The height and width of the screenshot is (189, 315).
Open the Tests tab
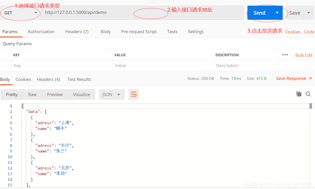click(x=172, y=32)
